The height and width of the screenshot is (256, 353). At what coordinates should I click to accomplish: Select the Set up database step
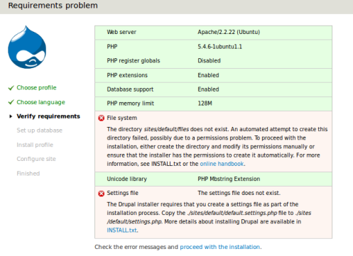[39, 130]
